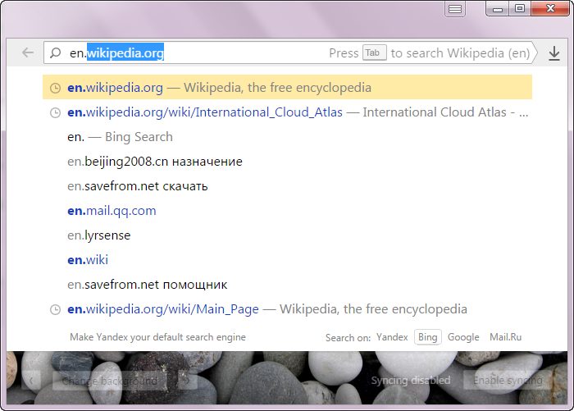Search on Yandex
This screenshot has width=574, height=411.
[x=392, y=337]
